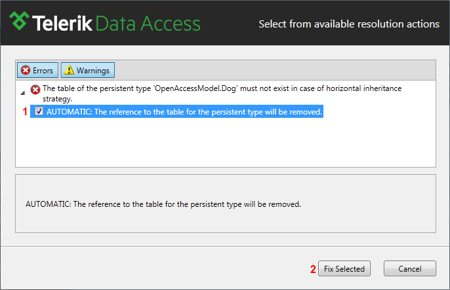The image size is (450, 290).
Task: Click the red number 1 annotation
Action: click(25, 111)
